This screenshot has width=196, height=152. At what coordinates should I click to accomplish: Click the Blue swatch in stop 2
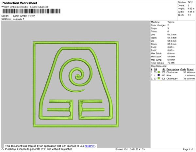[159, 75]
